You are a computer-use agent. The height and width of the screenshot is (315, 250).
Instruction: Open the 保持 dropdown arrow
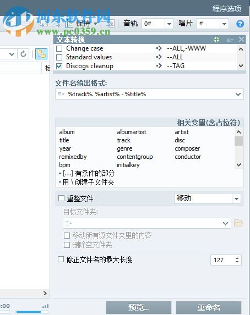96,24
